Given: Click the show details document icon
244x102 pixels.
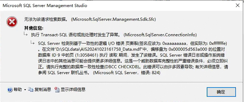Looking at the screenshot, I should (x=57, y=89).
